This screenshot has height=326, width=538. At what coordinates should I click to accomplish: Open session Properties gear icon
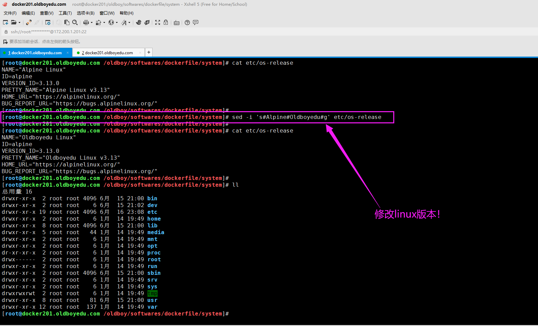48,22
